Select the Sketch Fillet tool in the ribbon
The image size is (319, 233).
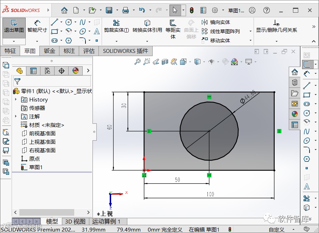(83, 40)
